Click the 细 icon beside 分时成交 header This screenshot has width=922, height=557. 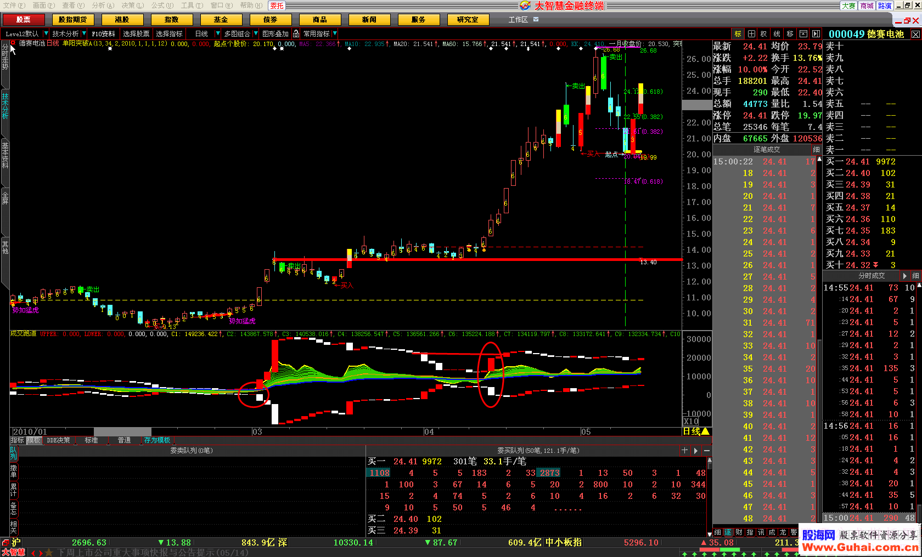[x=915, y=276]
